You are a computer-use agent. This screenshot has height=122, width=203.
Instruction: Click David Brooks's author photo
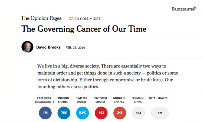coord(27,47)
